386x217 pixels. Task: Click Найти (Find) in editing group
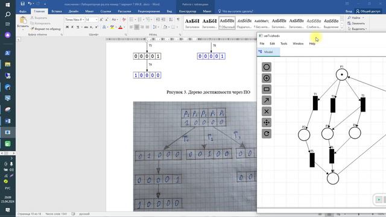point(356,17)
